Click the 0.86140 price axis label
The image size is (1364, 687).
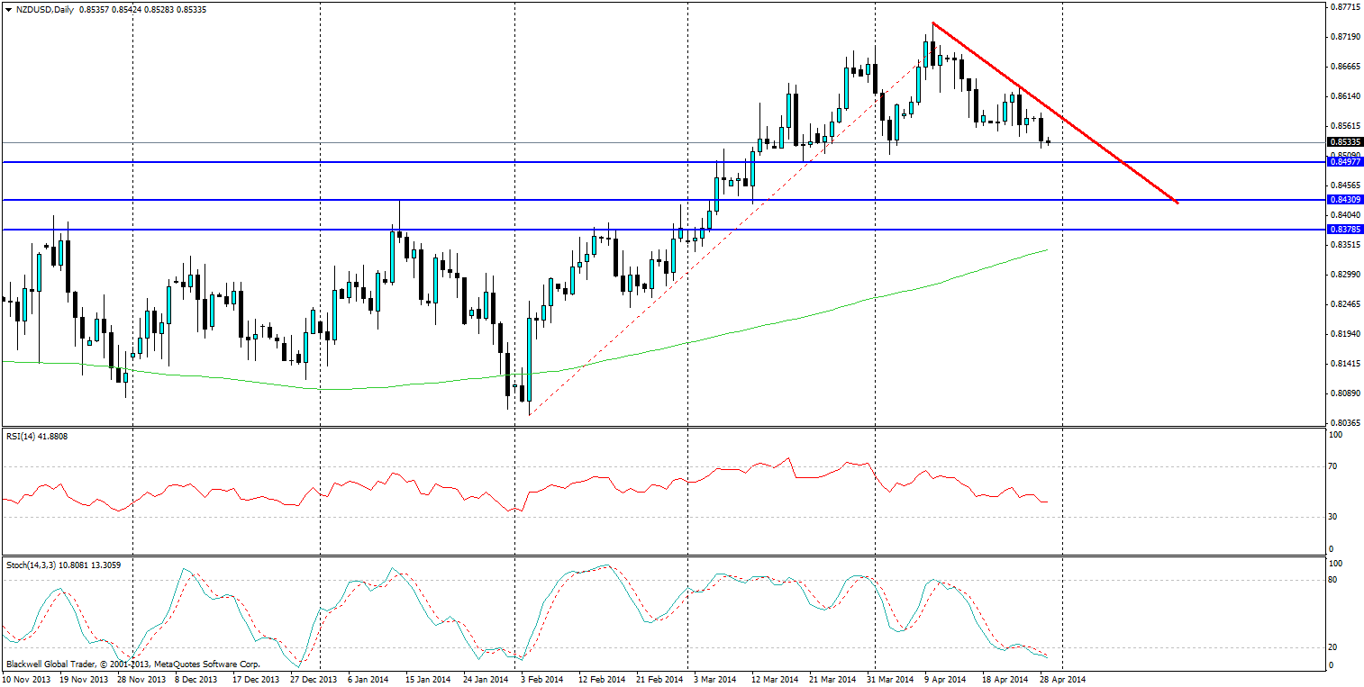[1345, 96]
